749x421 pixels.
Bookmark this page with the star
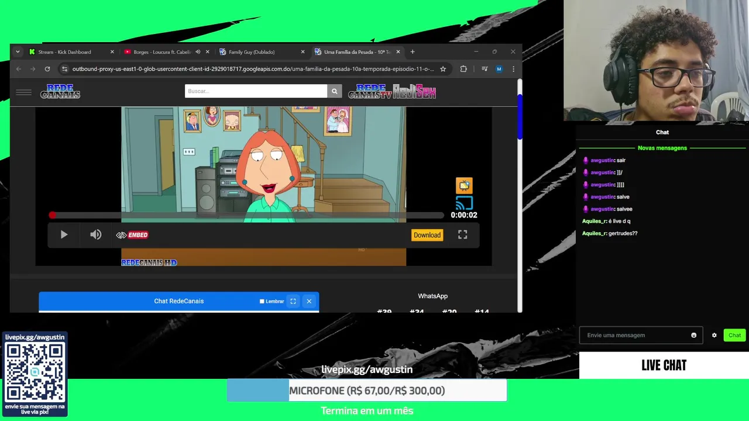coord(443,69)
